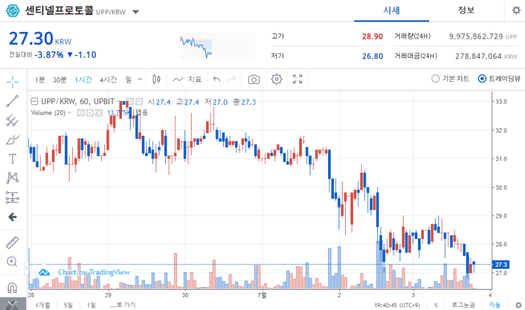Toggle log scale (로그눈금)
The height and width of the screenshot is (310, 525).
(463, 305)
